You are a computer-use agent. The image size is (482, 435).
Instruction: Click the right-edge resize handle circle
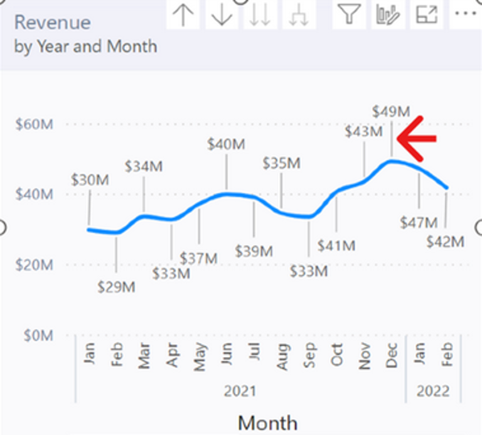(x=479, y=228)
